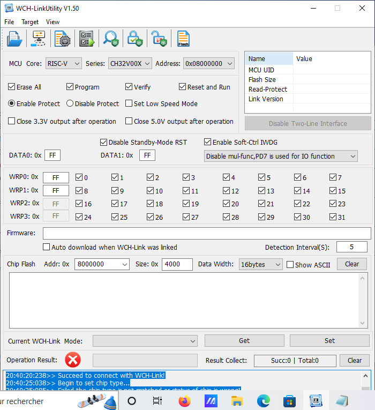Viewport: 375px width, 410px height.
Task: Uncheck the Erase All checkbox
Action: pyautogui.click(x=12, y=87)
